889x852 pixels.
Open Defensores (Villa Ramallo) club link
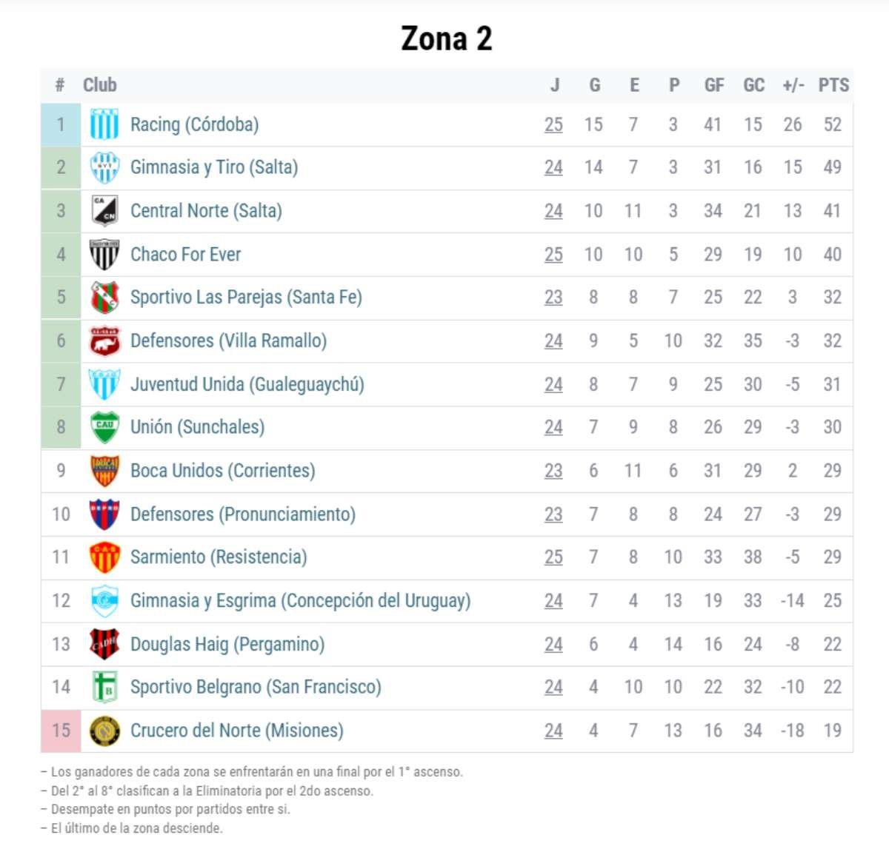click(x=228, y=341)
